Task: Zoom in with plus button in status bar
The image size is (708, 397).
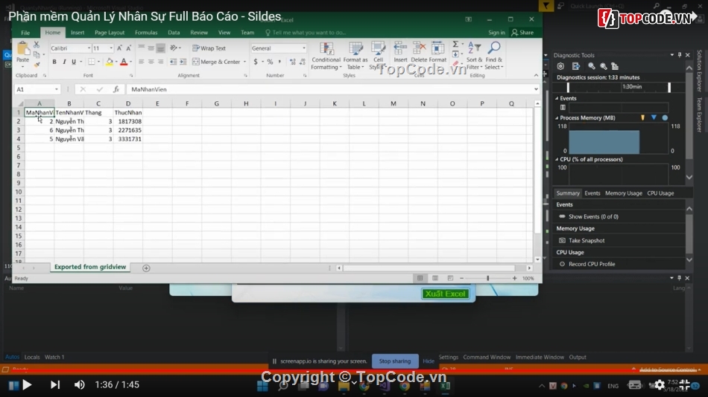Action: [514, 279]
